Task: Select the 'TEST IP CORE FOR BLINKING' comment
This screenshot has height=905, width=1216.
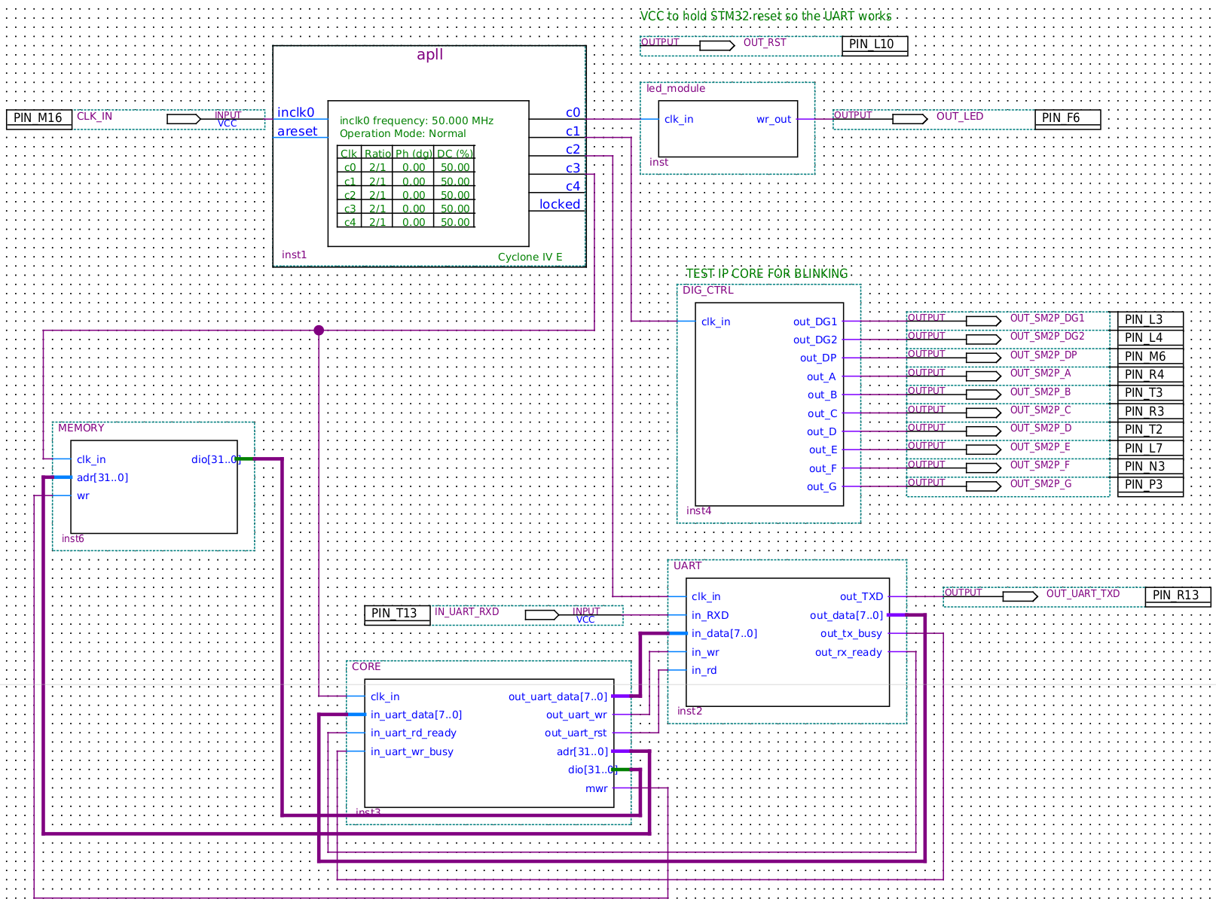Action: [x=767, y=273]
